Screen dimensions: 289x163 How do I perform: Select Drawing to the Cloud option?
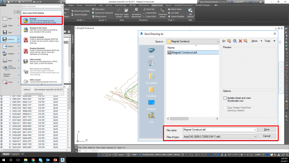pyautogui.click(x=42, y=30)
